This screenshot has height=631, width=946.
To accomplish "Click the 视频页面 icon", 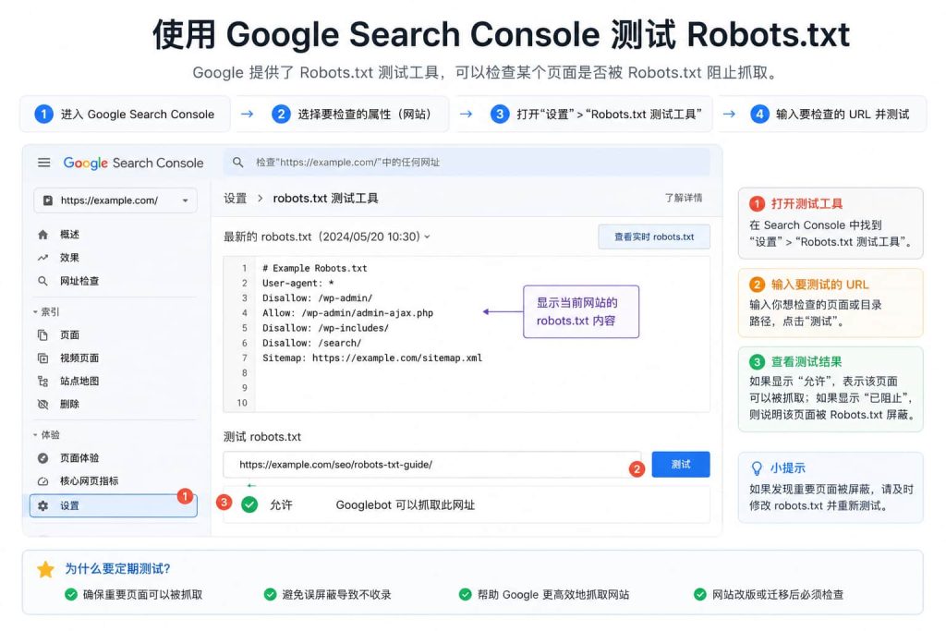I will (42, 358).
